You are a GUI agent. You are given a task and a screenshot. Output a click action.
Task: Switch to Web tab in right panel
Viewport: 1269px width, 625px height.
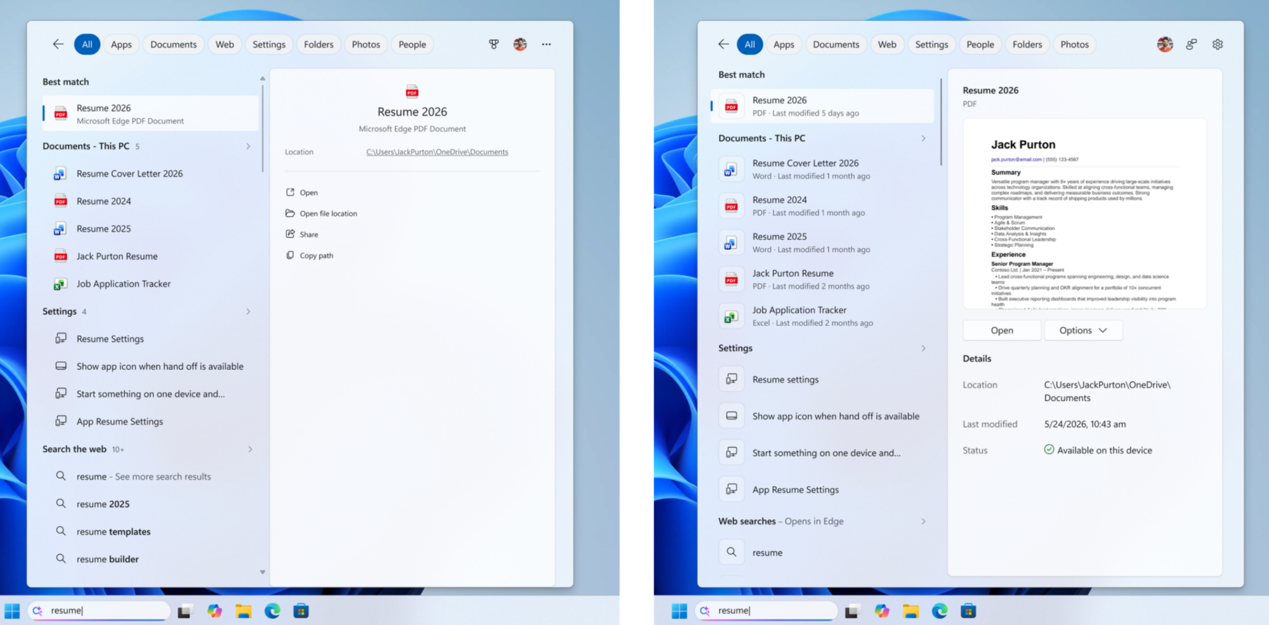pos(887,44)
